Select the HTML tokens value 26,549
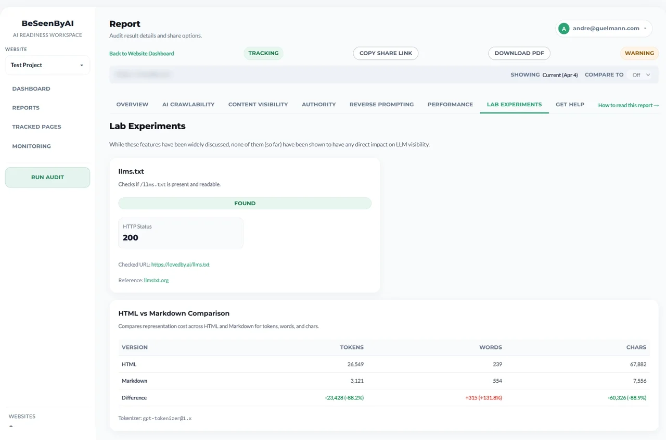Screen dimensions: 666x440 pyautogui.click(x=355, y=364)
